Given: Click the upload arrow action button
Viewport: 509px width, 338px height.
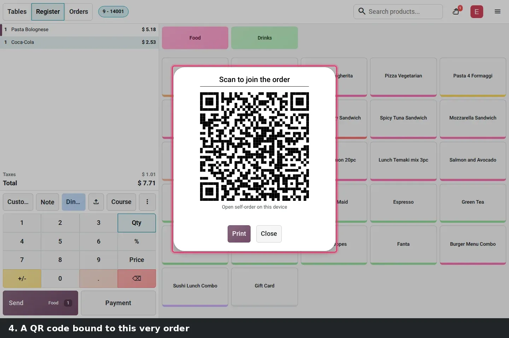Looking at the screenshot, I should point(96,202).
